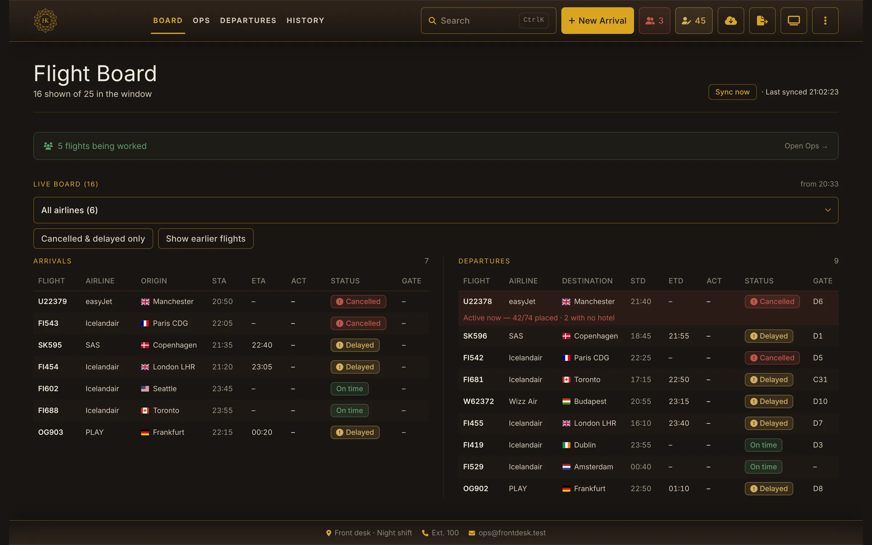Viewport: 872px width, 545px height.
Task: Click the Delayed badge on W62372
Action: pos(768,401)
